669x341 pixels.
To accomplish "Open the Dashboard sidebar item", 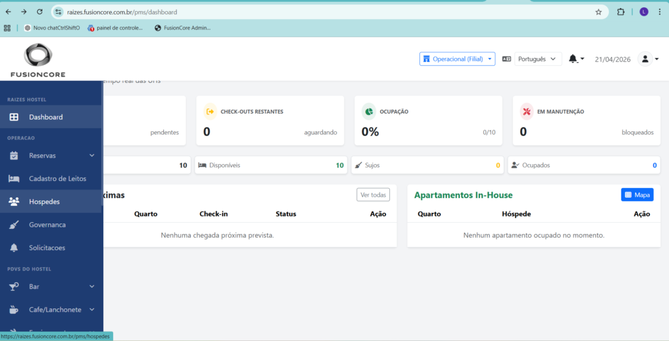I will click(51, 117).
